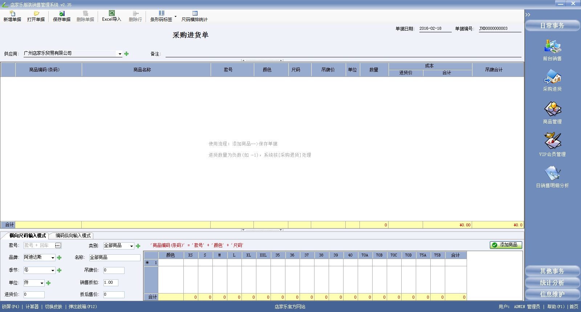Open 尺码横排统计 statistics

click(x=195, y=16)
